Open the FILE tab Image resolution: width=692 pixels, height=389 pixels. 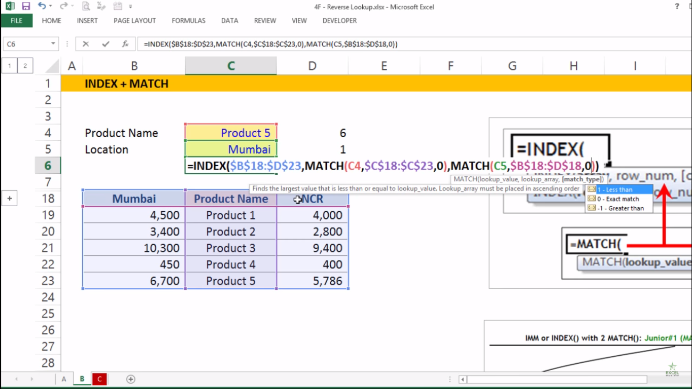16,21
